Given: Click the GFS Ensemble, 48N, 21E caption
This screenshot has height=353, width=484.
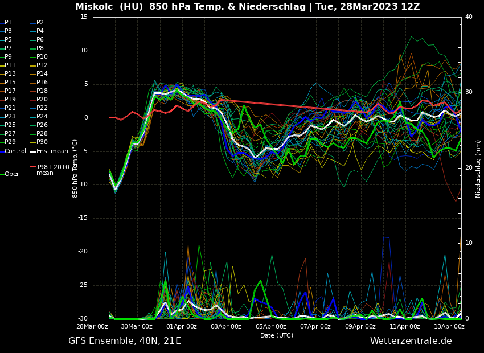Looking at the screenshot, I should click(x=125, y=341).
